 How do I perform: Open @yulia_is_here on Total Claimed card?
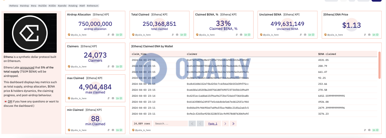coord(143,35)
